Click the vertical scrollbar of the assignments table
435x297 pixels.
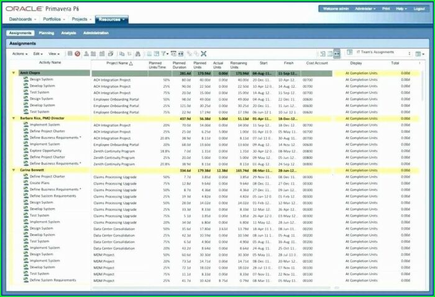coord(422,86)
